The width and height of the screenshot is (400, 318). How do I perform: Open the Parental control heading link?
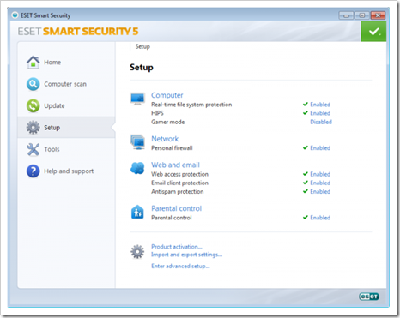pyautogui.click(x=176, y=208)
